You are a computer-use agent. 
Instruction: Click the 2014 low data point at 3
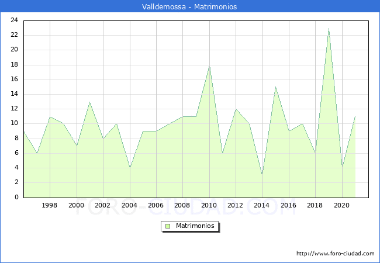point(262,174)
